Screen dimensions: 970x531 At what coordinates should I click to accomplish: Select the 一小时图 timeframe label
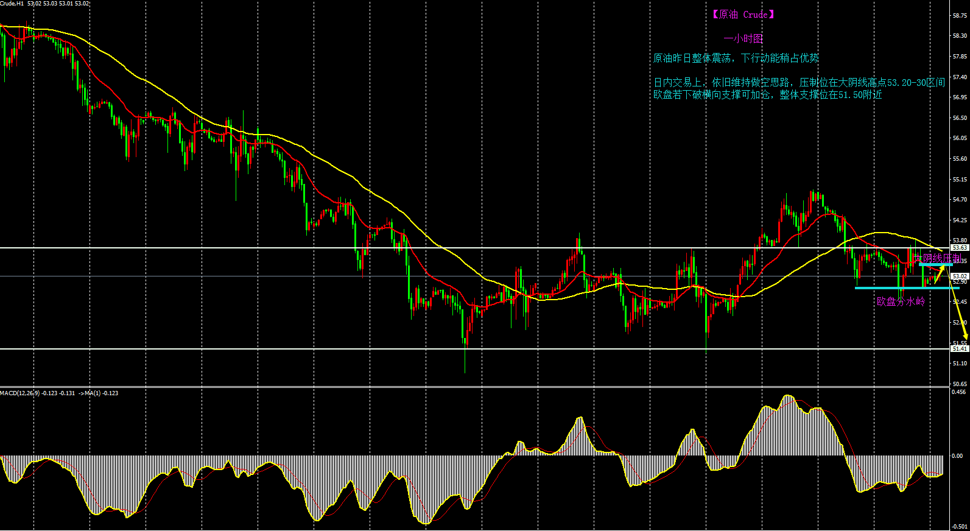(743, 38)
